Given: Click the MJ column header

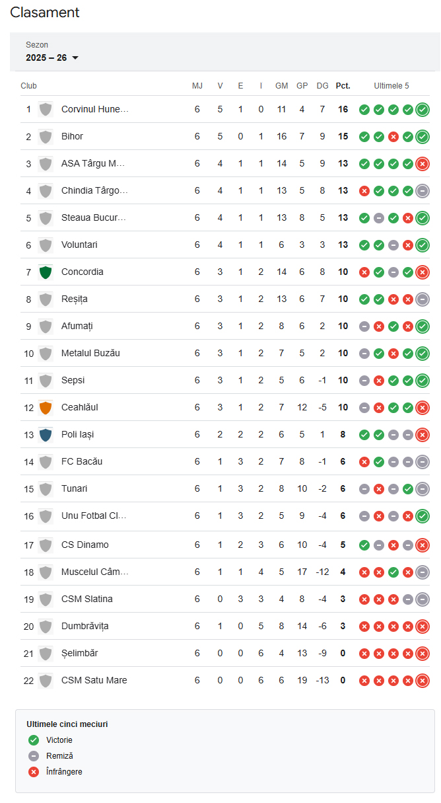Looking at the screenshot, I should click(197, 86).
